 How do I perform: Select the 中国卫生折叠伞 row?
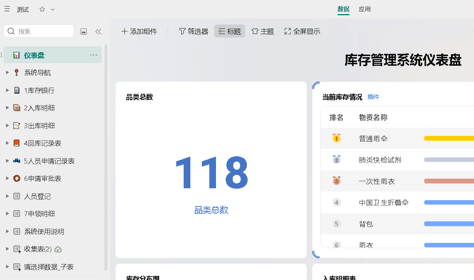coord(397,202)
